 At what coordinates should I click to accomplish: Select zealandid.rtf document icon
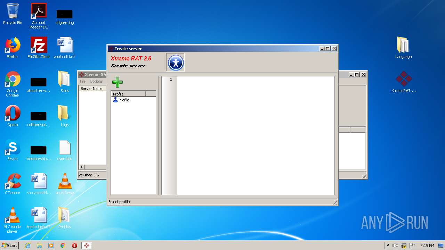coord(65,48)
